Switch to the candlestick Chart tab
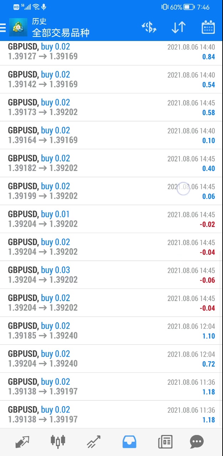 [x=58, y=442]
